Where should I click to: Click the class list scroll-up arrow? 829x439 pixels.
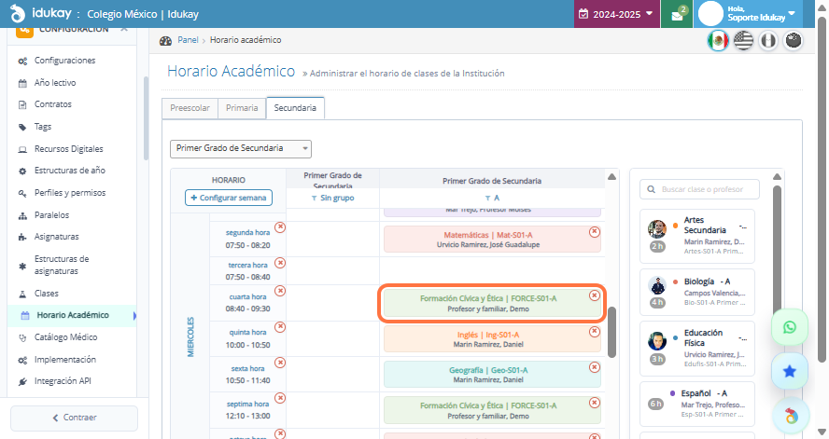click(777, 177)
